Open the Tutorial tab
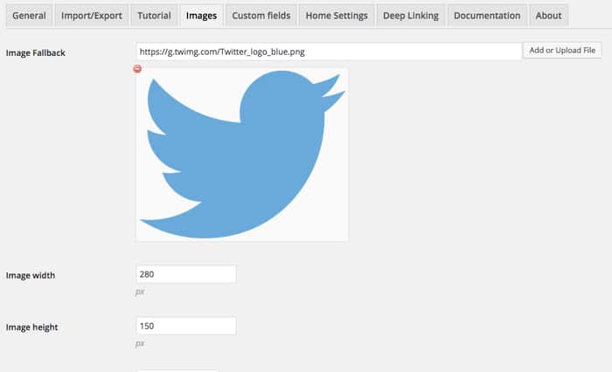The image size is (612, 372). tap(154, 16)
